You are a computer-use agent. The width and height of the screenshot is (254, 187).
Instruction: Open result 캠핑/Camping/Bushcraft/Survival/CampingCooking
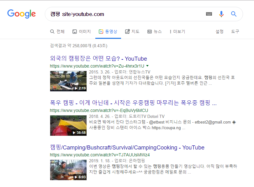pos(127,147)
